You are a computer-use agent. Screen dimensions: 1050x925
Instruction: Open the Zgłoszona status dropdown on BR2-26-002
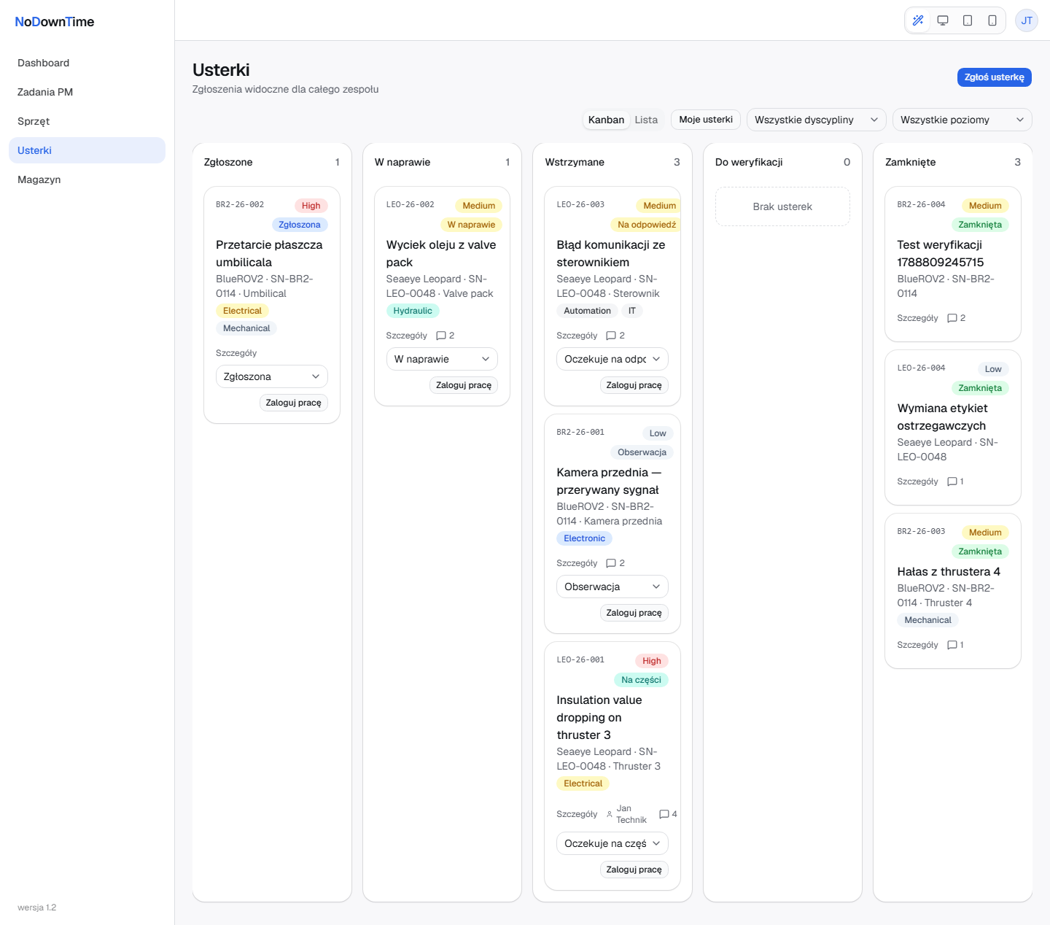[x=272, y=376]
